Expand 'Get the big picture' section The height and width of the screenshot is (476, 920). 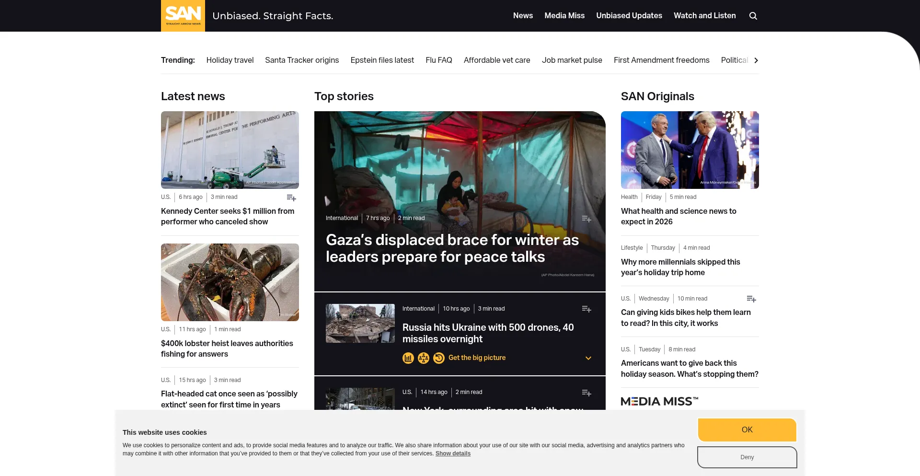[x=477, y=358]
